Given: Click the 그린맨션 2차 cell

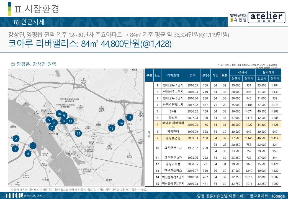Looking at the screenshot, I should click(x=173, y=158).
